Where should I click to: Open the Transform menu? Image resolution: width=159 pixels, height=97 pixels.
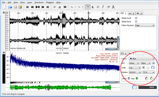click(x=39, y=2)
